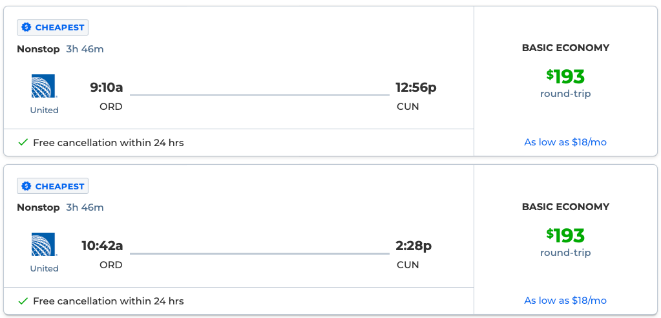Click the 12:56p arrival time

point(416,87)
